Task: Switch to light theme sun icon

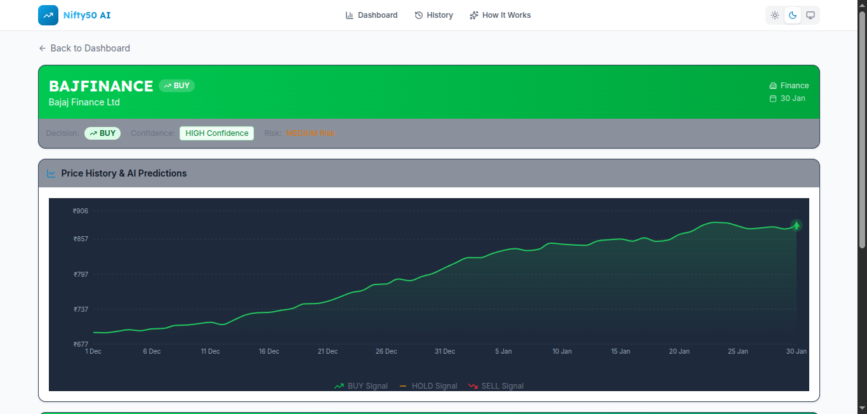Action: click(775, 15)
